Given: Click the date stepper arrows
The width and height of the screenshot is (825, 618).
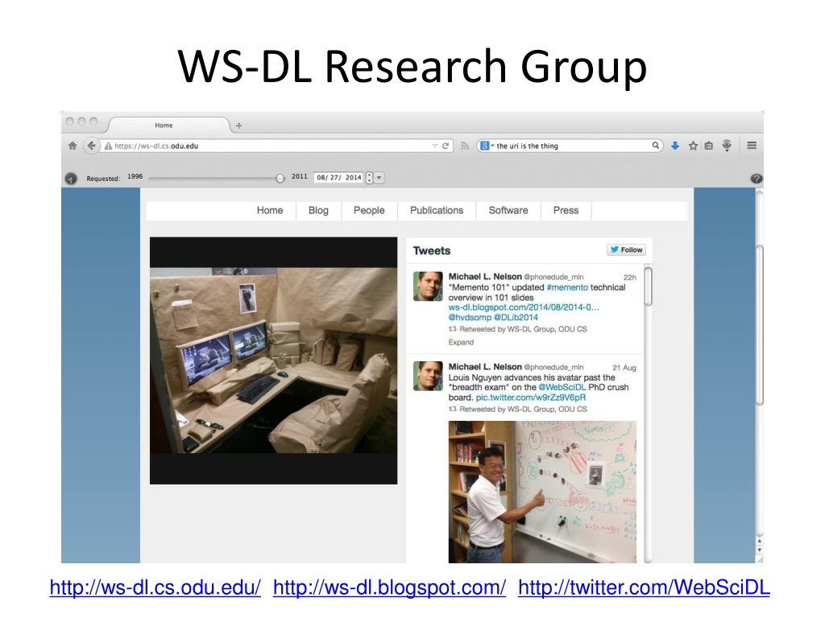Looking at the screenshot, I should pyautogui.click(x=369, y=178).
